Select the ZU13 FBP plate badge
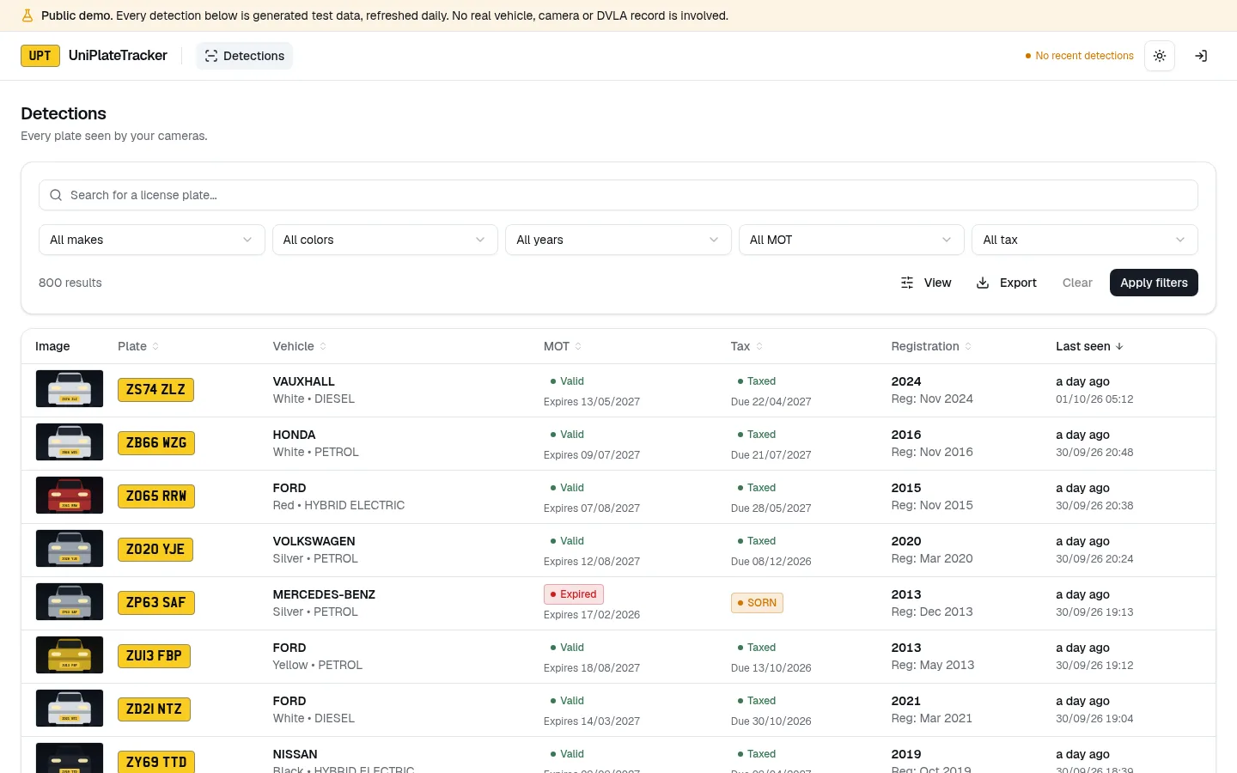 tap(155, 656)
